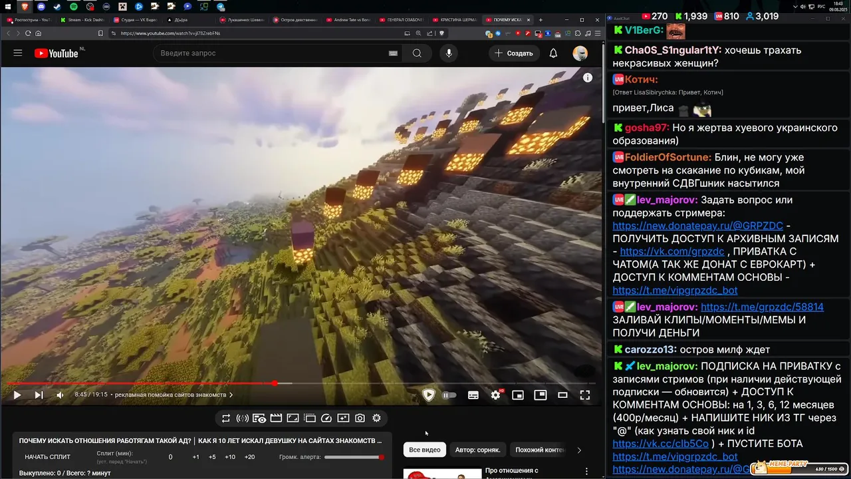This screenshot has height=479, width=851.
Task: Expand chapter 'рекламная помойка сайтов знакомств'
Action: pos(174,395)
